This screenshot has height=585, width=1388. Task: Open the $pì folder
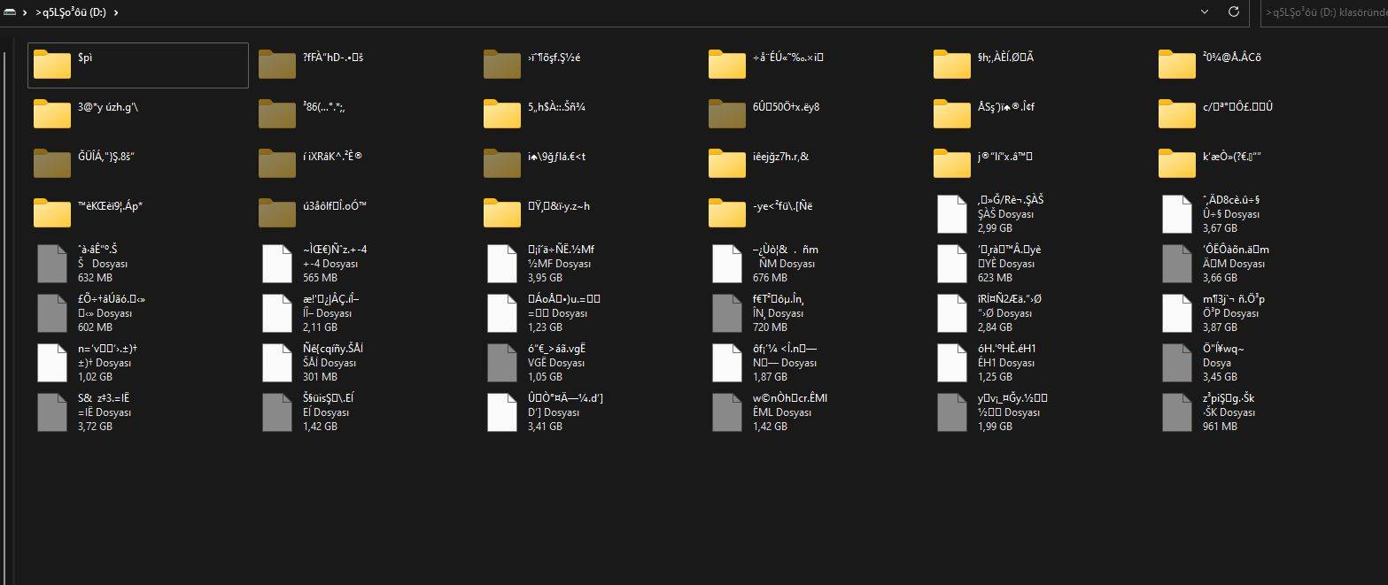(x=51, y=65)
